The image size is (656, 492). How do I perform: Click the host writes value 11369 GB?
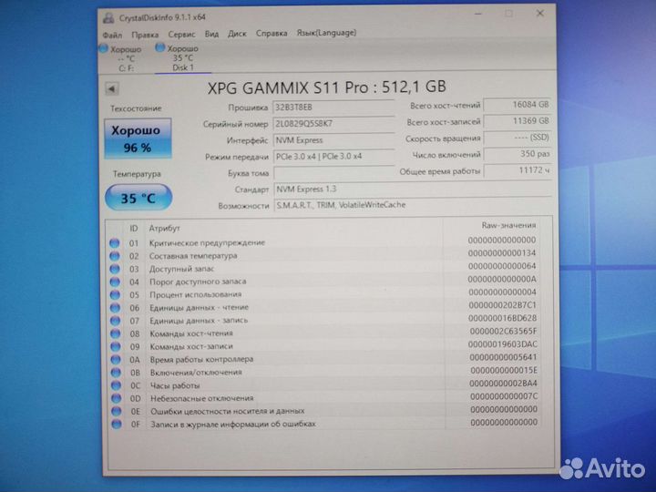point(518,121)
